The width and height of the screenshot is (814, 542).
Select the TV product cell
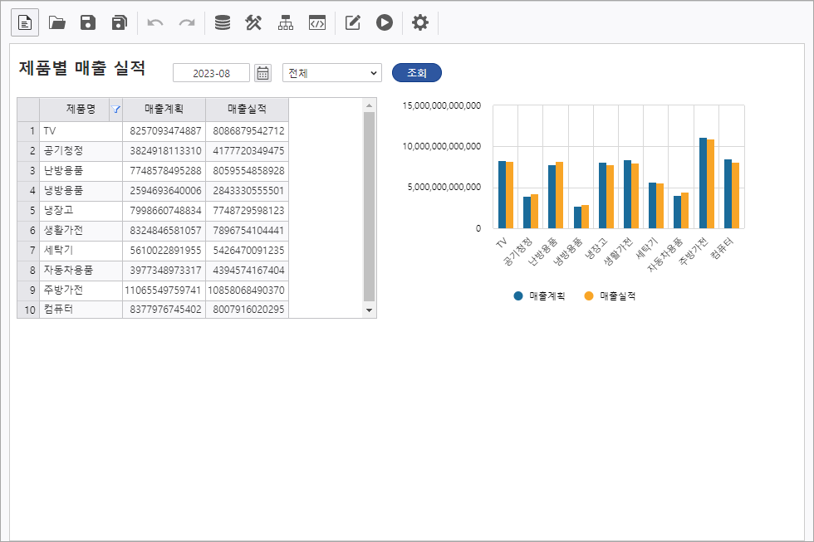81,131
